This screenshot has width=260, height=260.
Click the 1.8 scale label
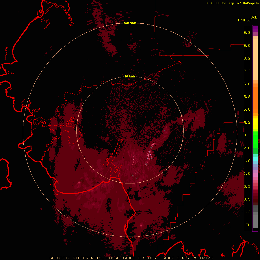coord(247,161)
